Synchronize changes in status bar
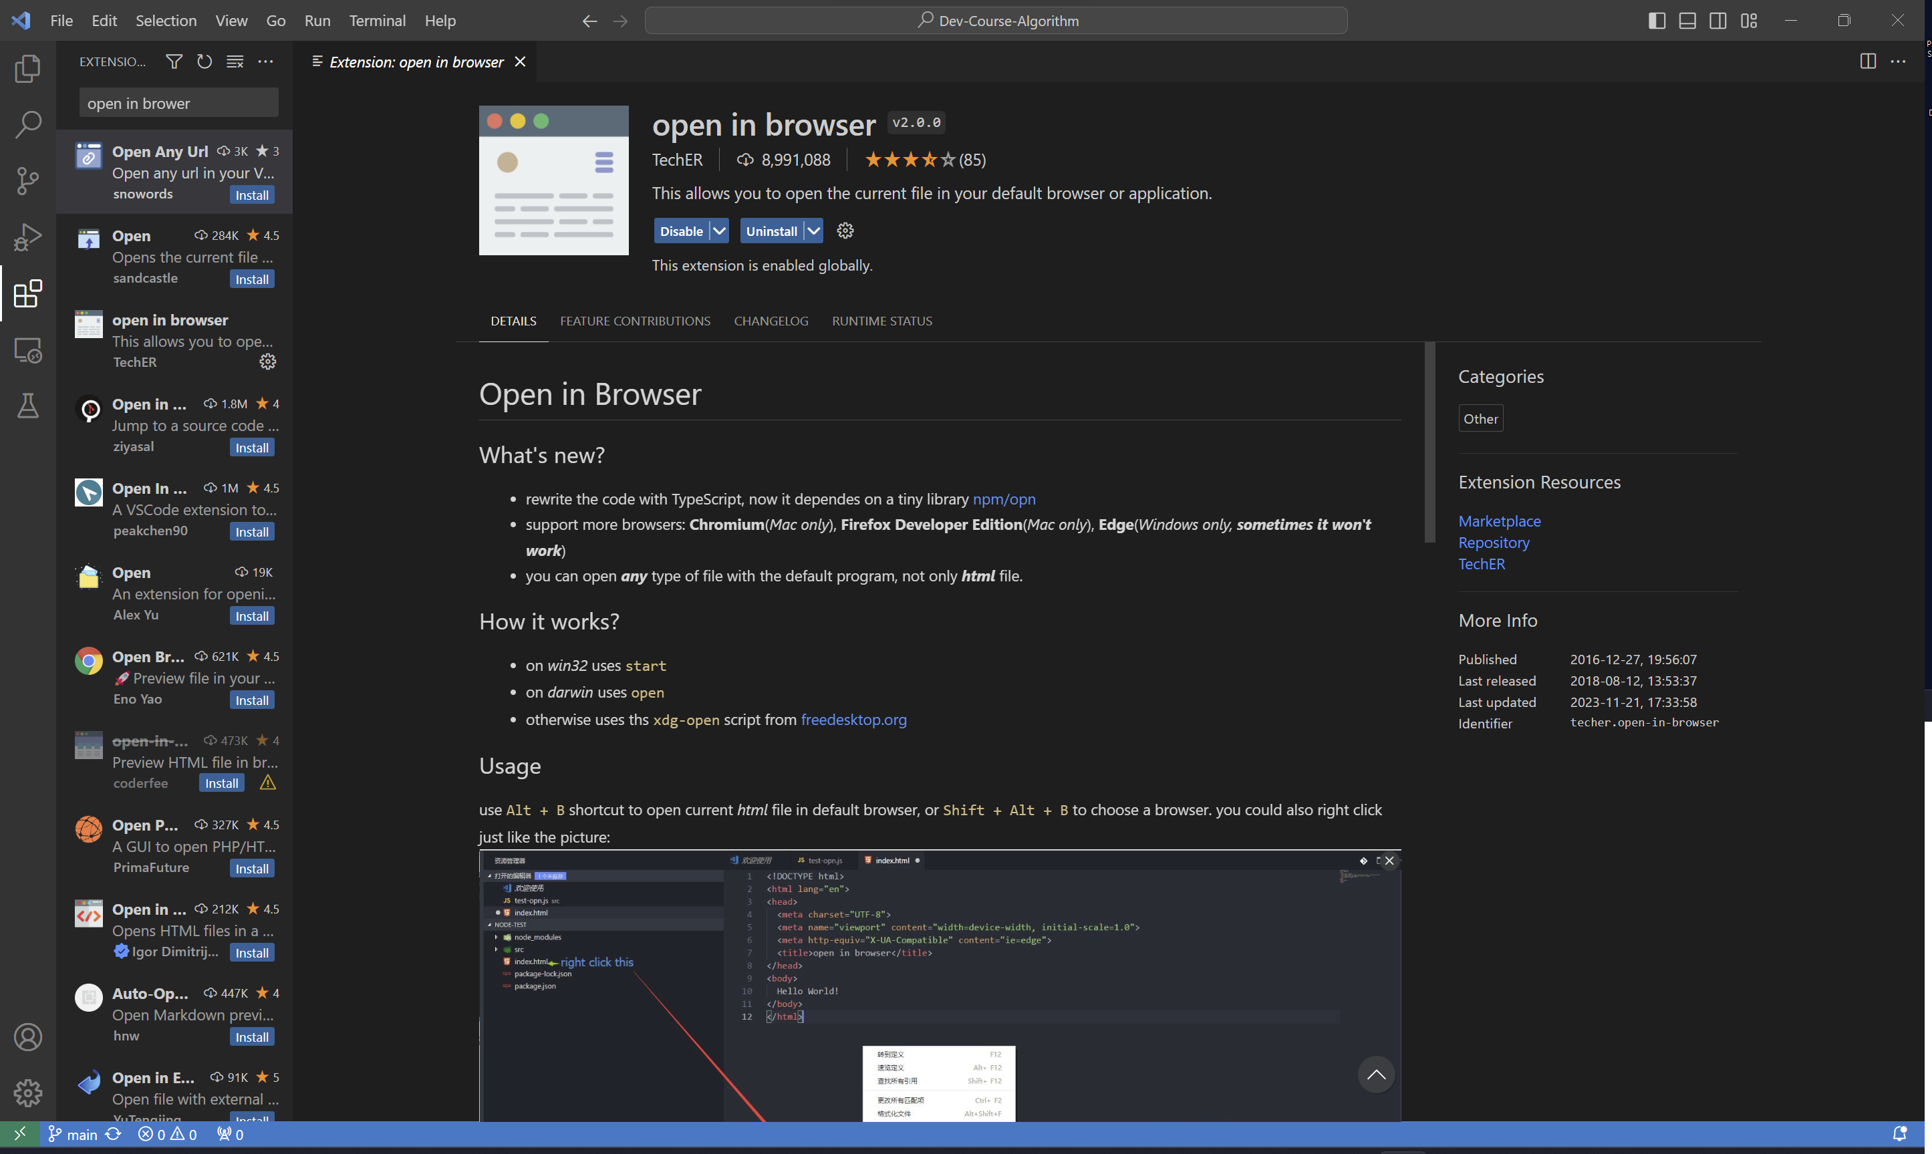Screen dimensions: 1932x1154 point(114,1134)
